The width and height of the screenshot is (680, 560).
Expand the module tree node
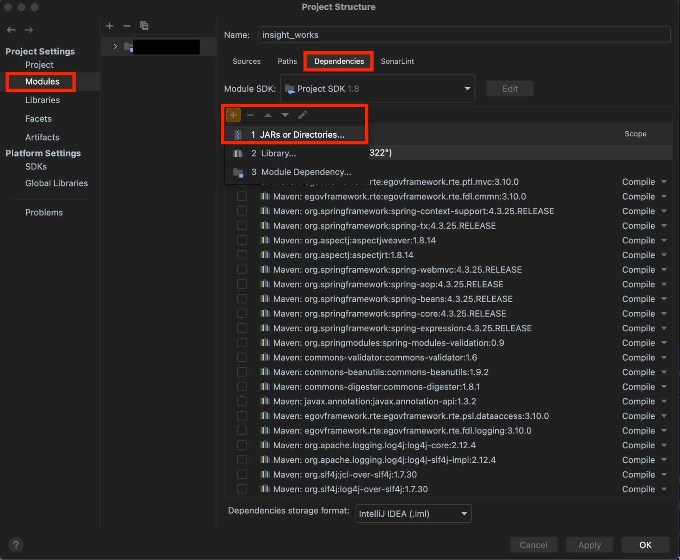coord(115,47)
